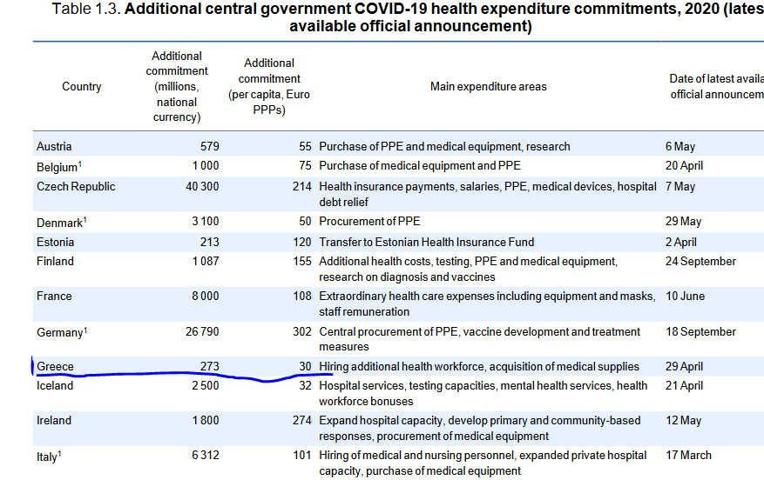Click the footnote superscript beside Italy
Viewport: 764px width, 480px height.
coord(58,452)
